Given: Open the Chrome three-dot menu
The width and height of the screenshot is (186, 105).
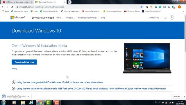Looking at the screenshot, I should click(184, 7).
